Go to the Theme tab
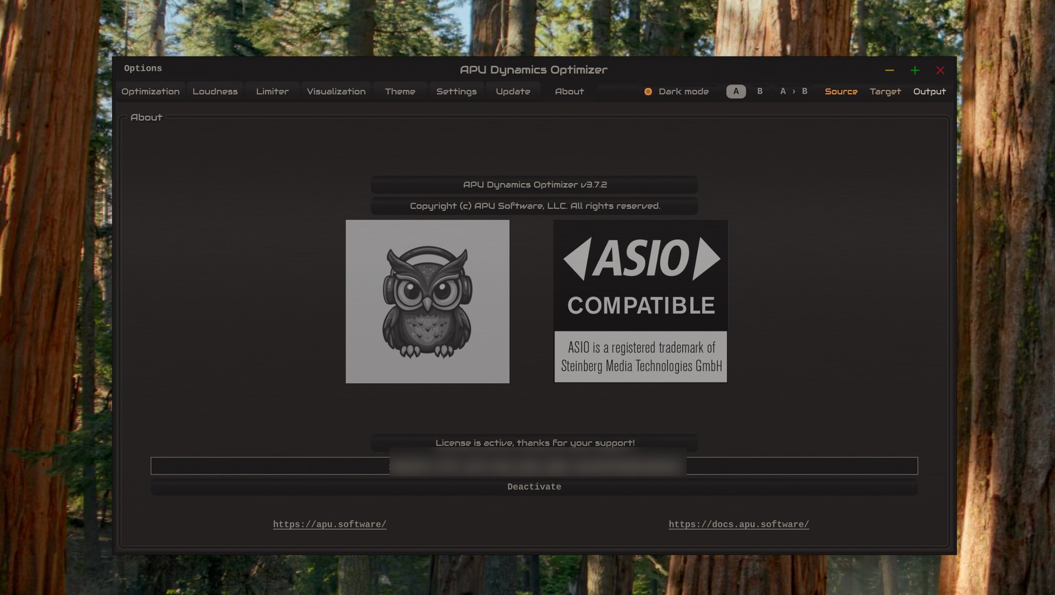Viewport: 1055px width, 595px height. point(399,92)
